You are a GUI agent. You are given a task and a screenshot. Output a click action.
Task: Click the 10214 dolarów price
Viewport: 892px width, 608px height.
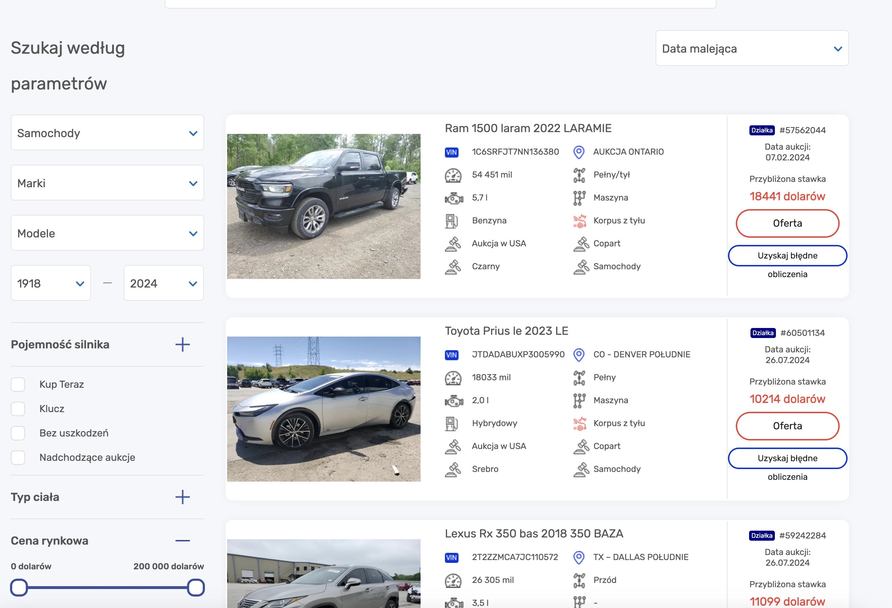click(787, 399)
